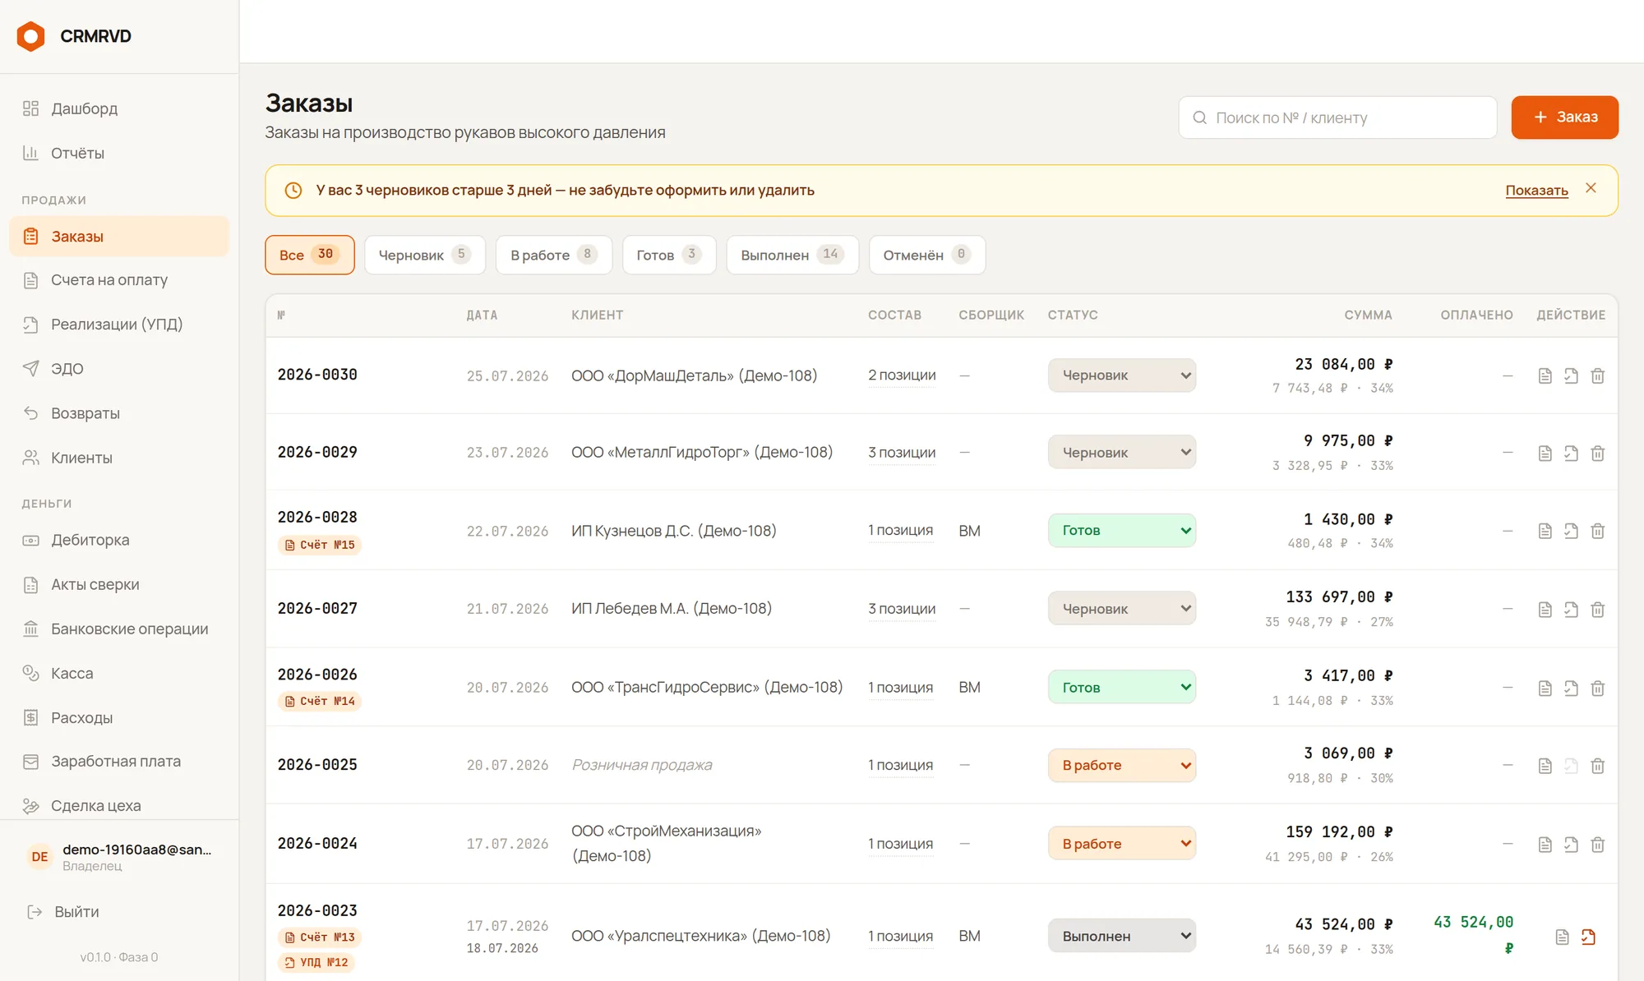Open Сделка цеха sidebar icon
Image resolution: width=1644 pixels, height=981 pixels.
pos(30,806)
